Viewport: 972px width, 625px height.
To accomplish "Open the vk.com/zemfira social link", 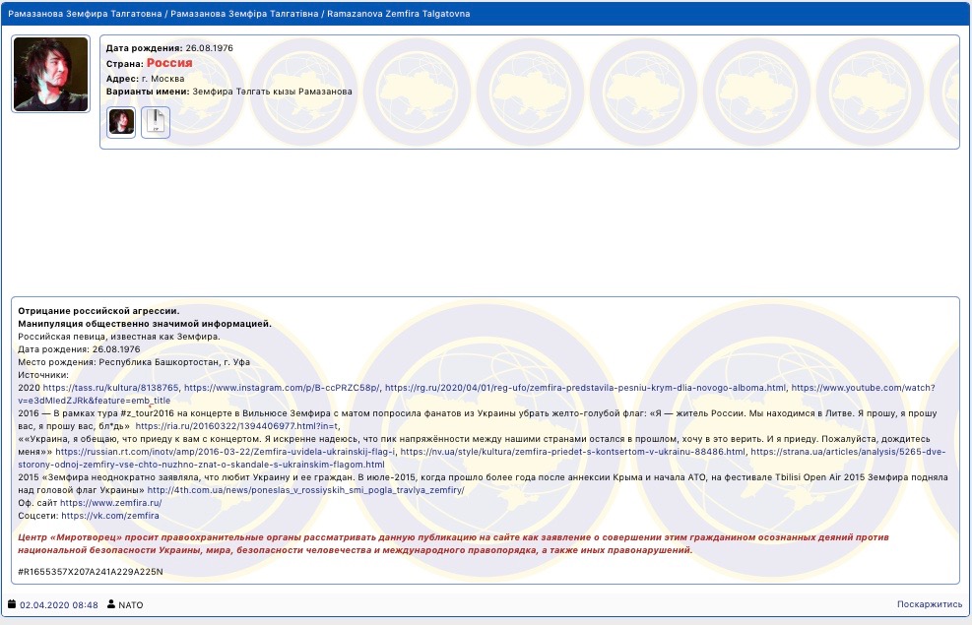I will pyautogui.click(x=110, y=516).
